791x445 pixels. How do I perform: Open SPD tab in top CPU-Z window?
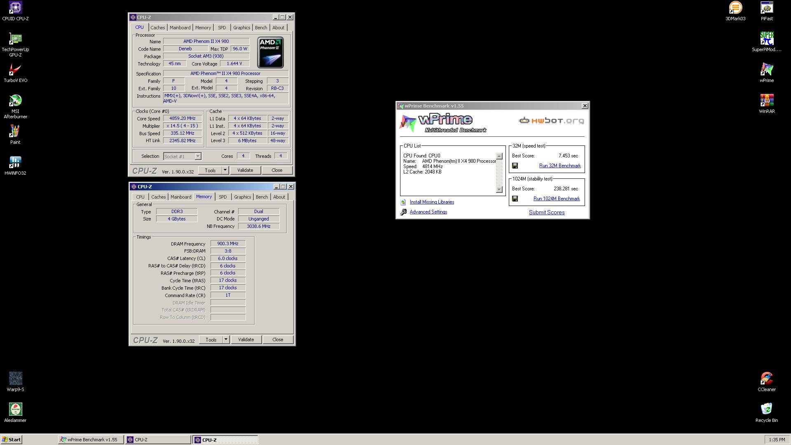222,28
